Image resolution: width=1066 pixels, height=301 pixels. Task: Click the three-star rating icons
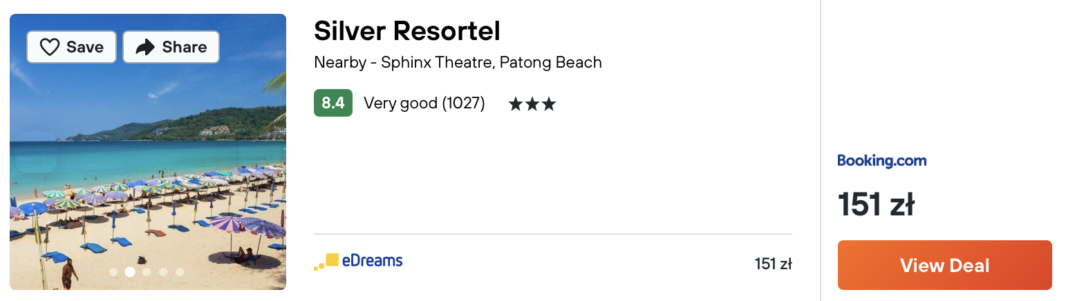click(x=532, y=104)
